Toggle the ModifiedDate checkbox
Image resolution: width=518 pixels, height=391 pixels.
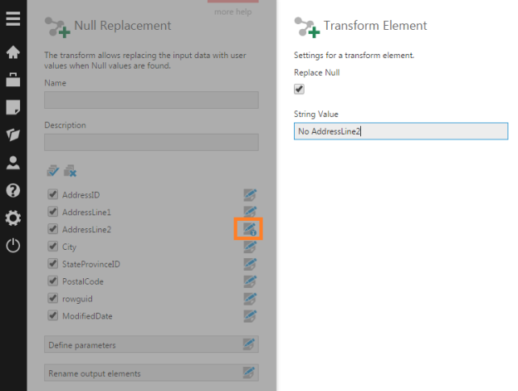(x=53, y=315)
